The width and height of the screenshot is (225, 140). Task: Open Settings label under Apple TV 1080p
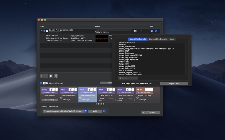coord(143,100)
